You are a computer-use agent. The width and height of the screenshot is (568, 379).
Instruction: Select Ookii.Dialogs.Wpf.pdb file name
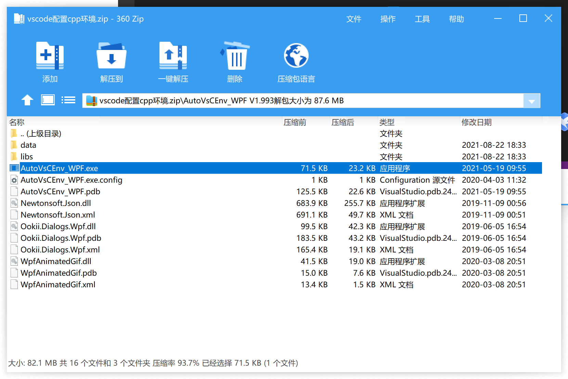pos(61,238)
